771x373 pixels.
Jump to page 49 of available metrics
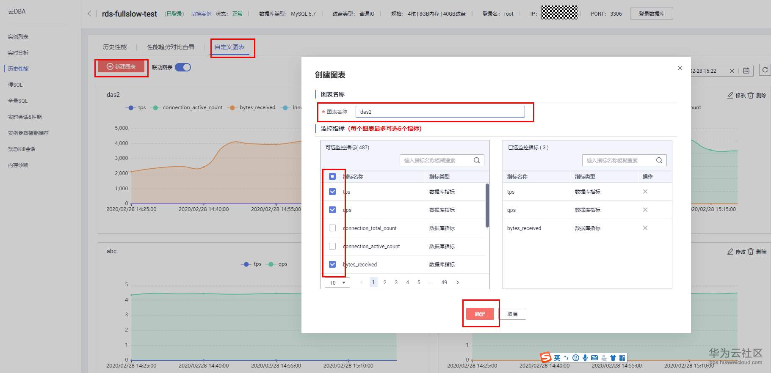point(444,282)
